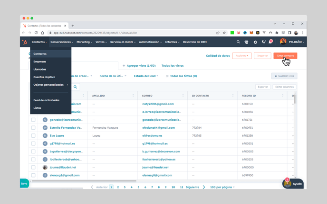Expand the Conversaciones menu
Viewport: 327px width, 204px height.
coord(62,42)
